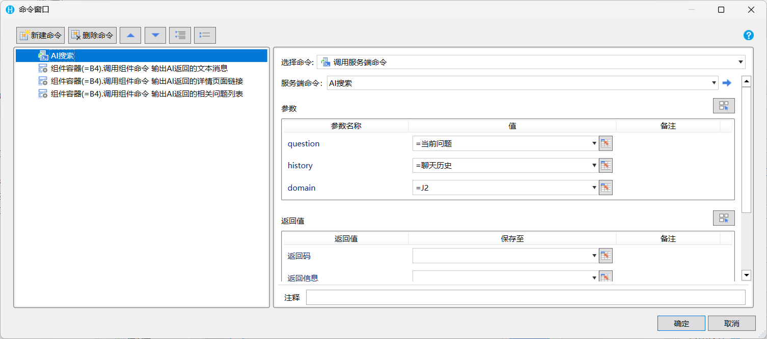Maximize the 命令窗口 window
This screenshot has width=767, height=339.
[x=721, y=9]
